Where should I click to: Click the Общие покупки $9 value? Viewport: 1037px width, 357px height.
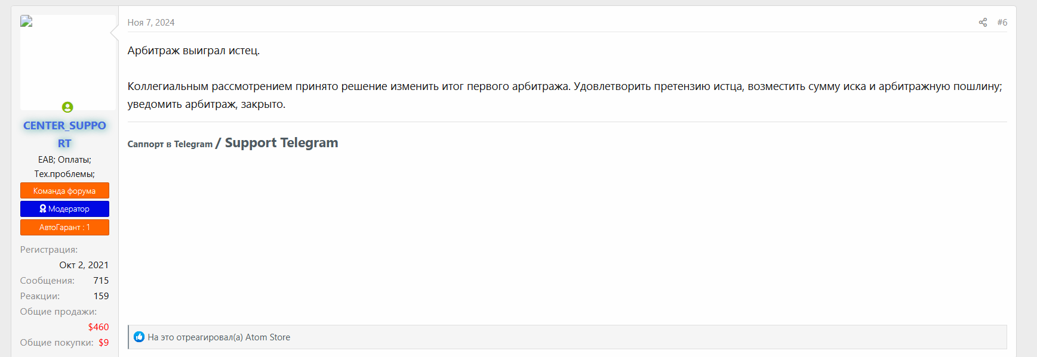(x=104, y=342)
